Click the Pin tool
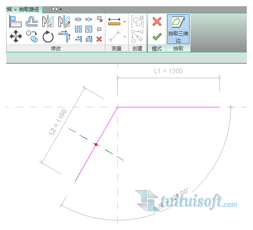Viewport: 253px width, 230px height. 99,29
